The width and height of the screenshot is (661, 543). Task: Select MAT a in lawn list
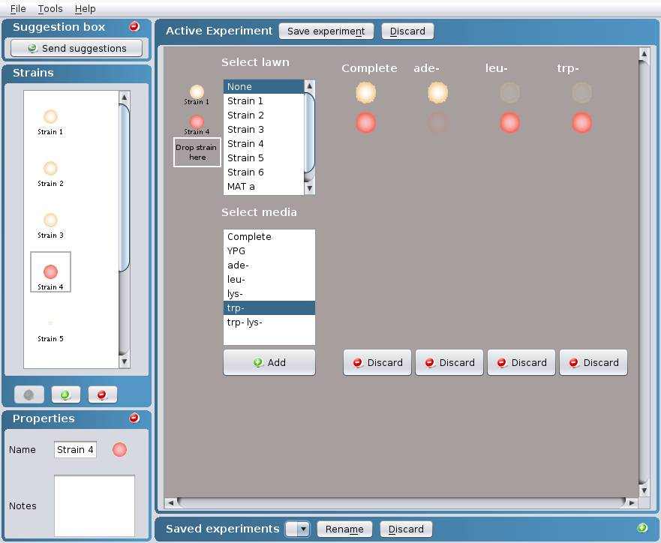[263, 187]
